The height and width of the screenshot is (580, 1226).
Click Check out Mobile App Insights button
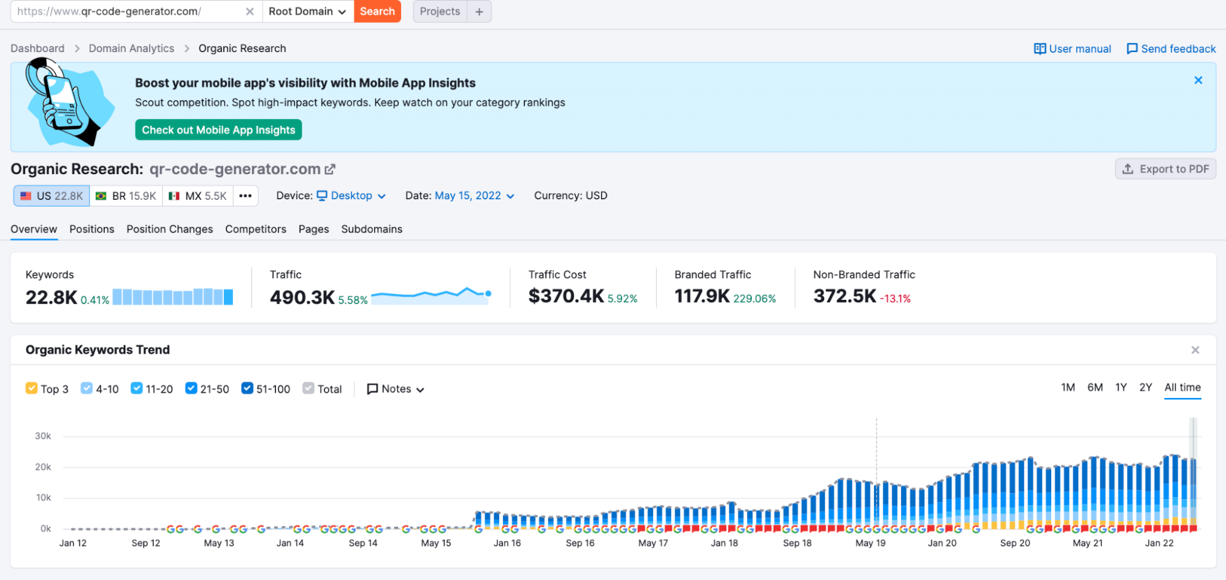[x=218, y=129]
